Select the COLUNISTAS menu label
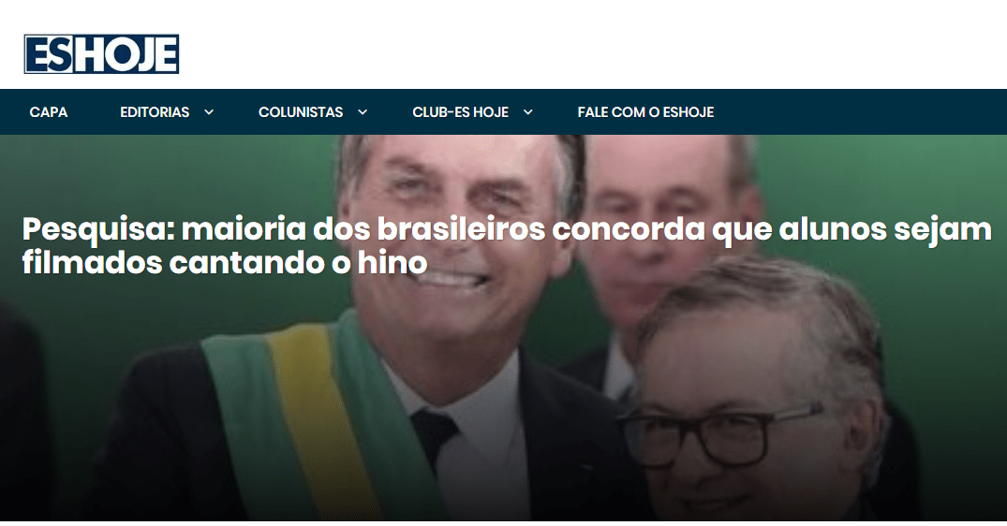Viewport: 1007px width, 526px height. tap(301, 112)
